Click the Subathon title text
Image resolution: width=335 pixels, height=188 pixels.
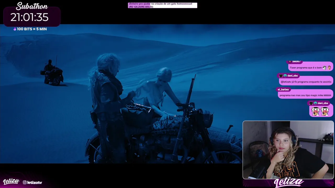pos(32,6)
